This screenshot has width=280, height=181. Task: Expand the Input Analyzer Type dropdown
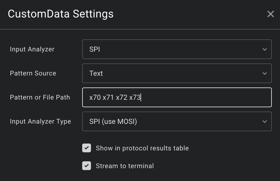click(177, 121)
